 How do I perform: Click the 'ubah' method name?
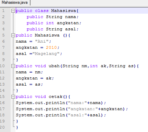(x=54, y=66)
